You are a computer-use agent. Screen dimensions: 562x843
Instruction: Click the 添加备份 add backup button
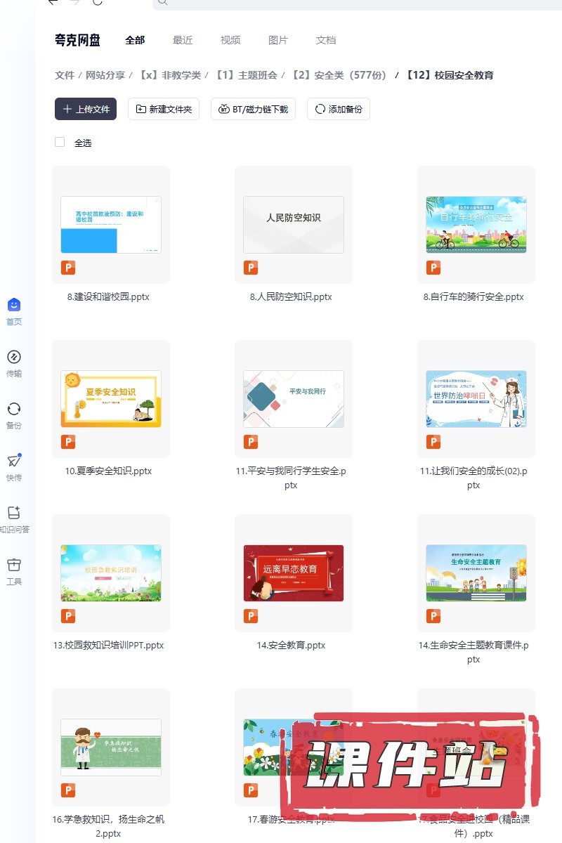(339, 109)
